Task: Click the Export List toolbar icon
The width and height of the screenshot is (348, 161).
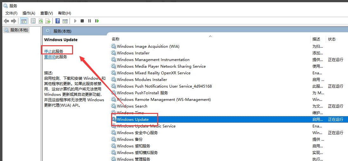Action: 48,21
